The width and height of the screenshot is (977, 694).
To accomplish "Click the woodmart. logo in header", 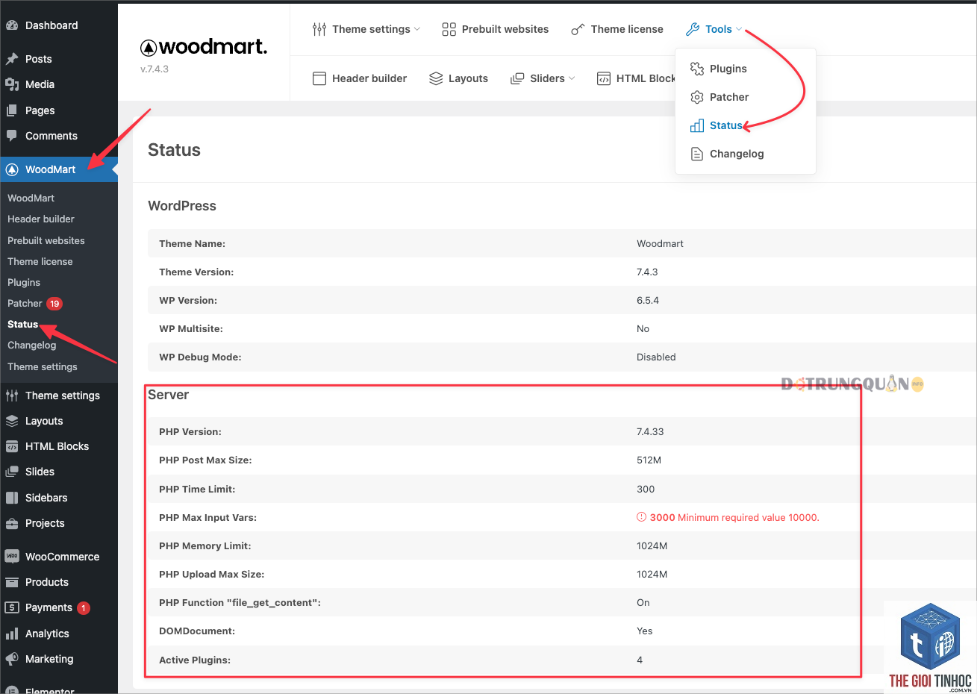I will 204,47.
